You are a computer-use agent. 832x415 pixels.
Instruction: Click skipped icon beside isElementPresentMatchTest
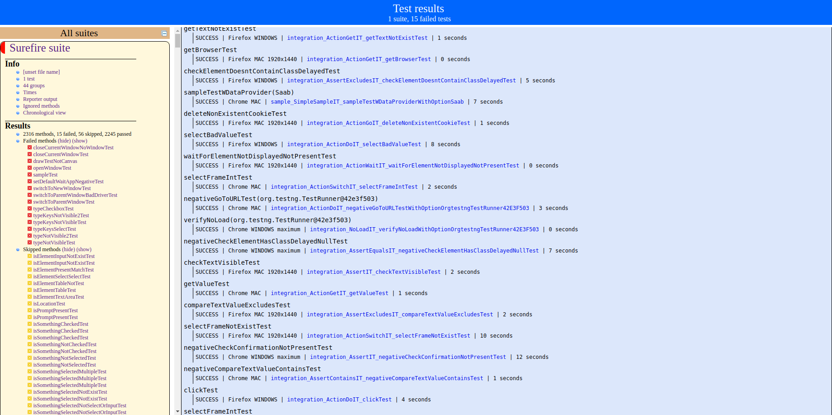[29, 270]
